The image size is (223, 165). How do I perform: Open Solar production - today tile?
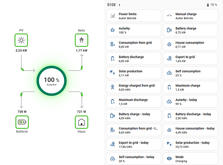pyautogui.click(x=190, y=144)
